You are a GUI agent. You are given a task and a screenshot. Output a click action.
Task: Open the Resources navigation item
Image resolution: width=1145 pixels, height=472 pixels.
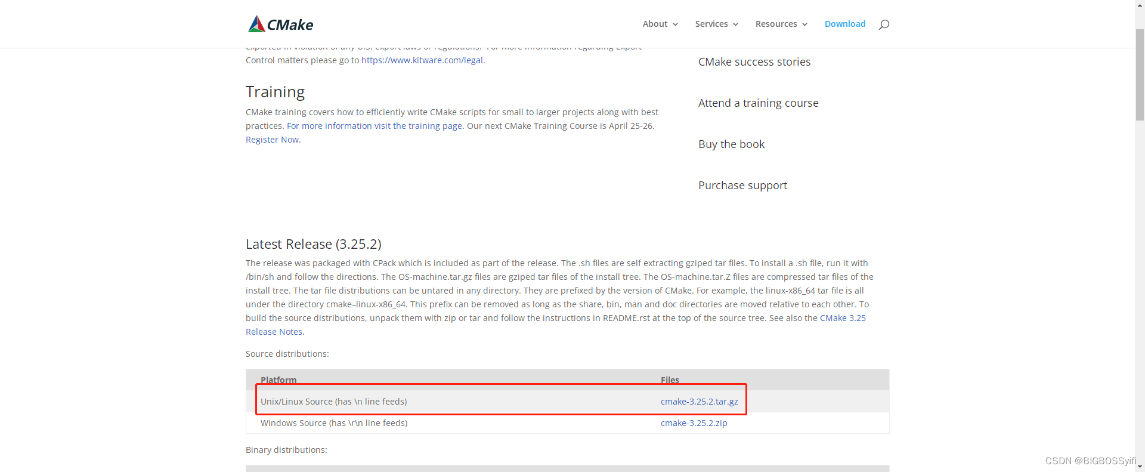pos(776,24)
